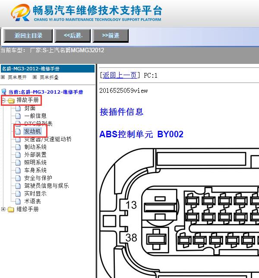Open the 照明系统 tree item
The width and height of the screenshot is (259, 278).
pyautogui.click(x=35, y=162)
